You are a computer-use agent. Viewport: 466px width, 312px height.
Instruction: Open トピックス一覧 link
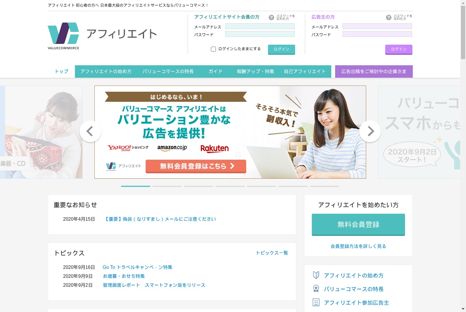[x=272, y=253]
